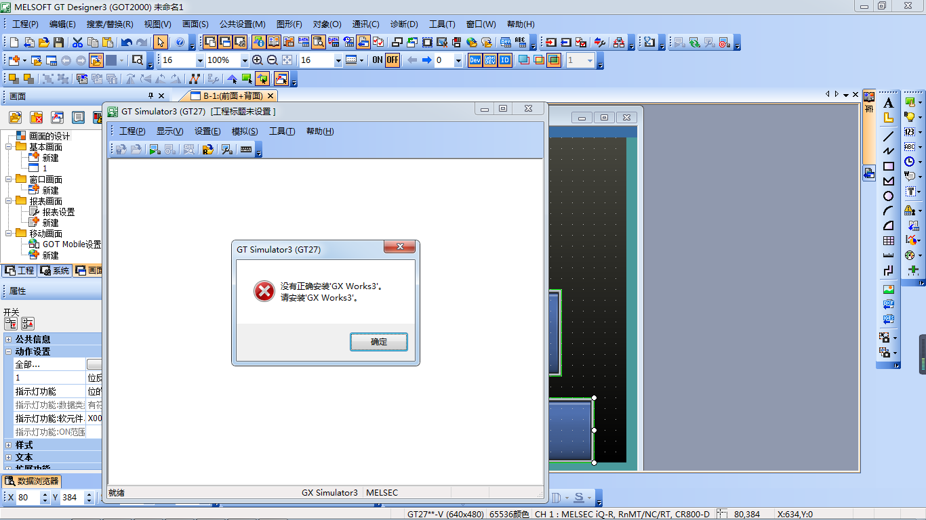926x520 pixels.
Task: Open the first grid size 16 dropdown
Action: coord(199,60)
